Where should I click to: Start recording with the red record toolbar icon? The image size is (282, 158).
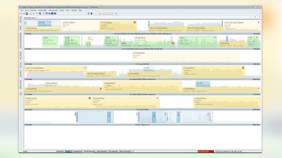89,13
